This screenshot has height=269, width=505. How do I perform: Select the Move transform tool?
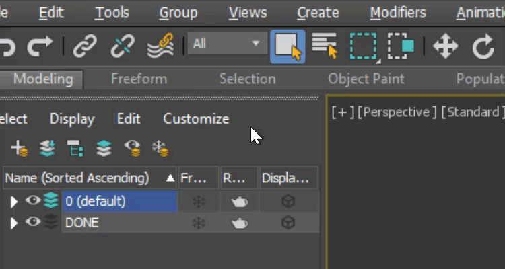[445, 46]
